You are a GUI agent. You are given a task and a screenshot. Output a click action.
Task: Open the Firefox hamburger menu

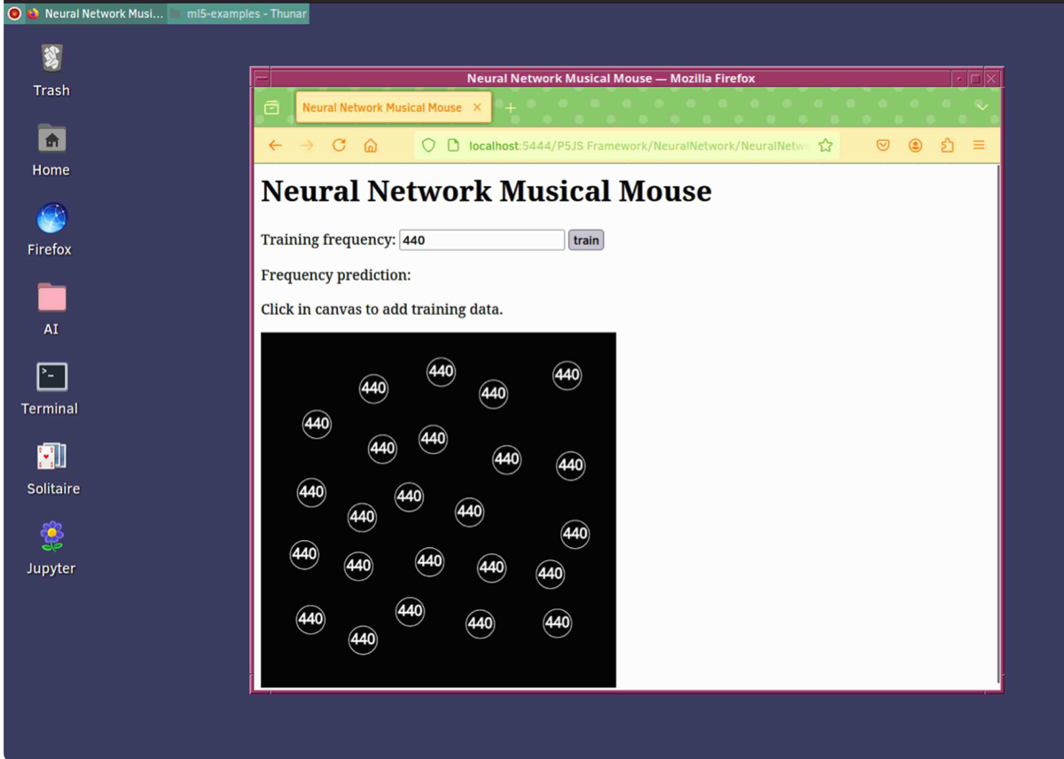979,145
